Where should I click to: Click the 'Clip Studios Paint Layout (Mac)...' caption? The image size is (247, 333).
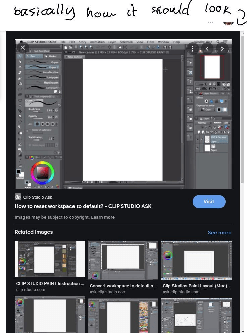coord(196,286)
